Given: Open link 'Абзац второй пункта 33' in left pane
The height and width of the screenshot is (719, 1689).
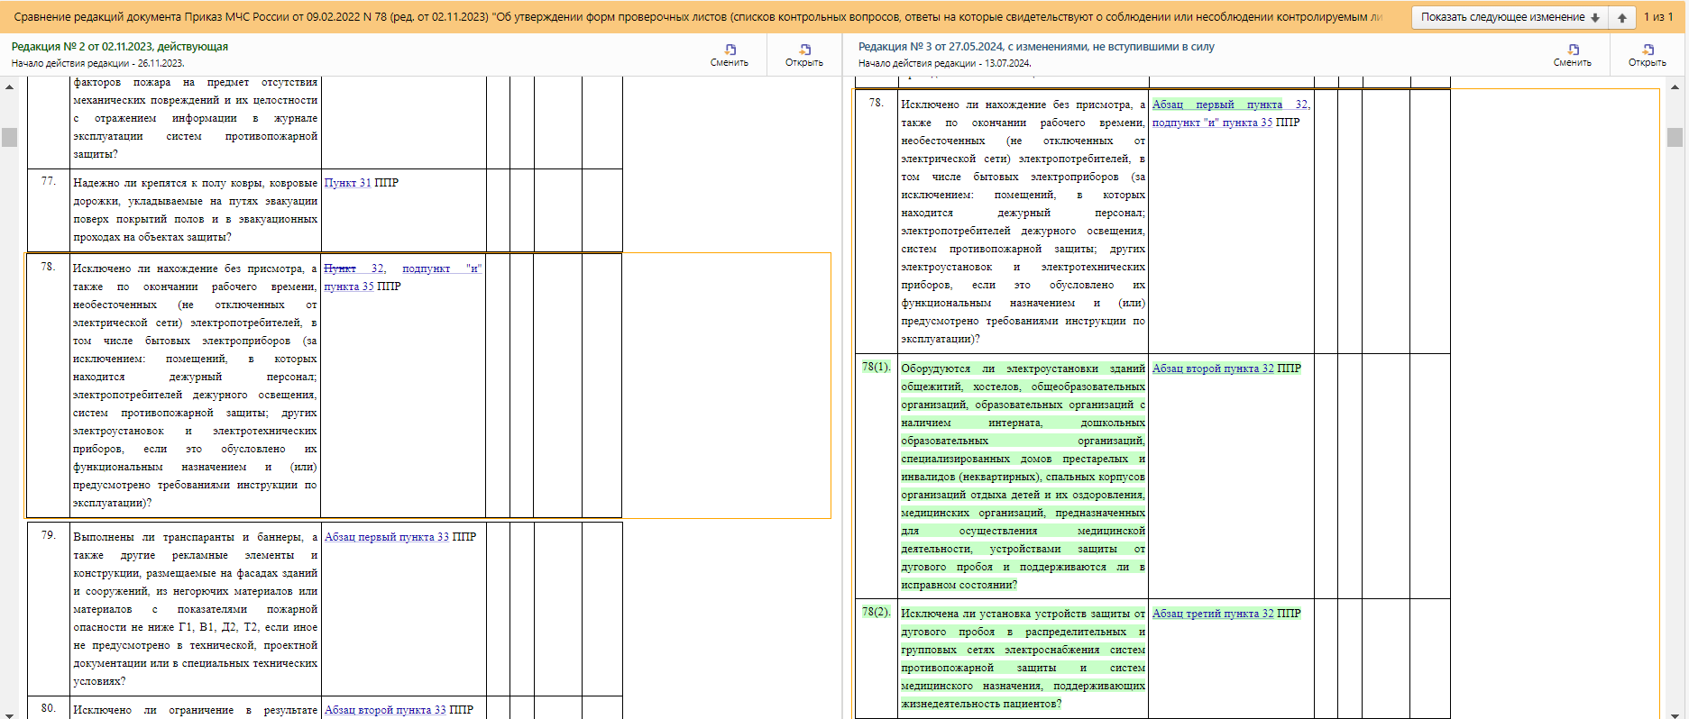Looking at the screenshot, I should coord(385,710).
